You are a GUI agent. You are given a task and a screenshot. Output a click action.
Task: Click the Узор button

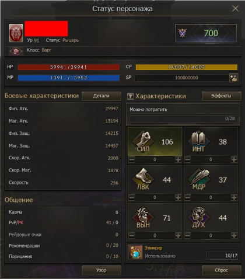pyautogui.click(x=101, y=270)
